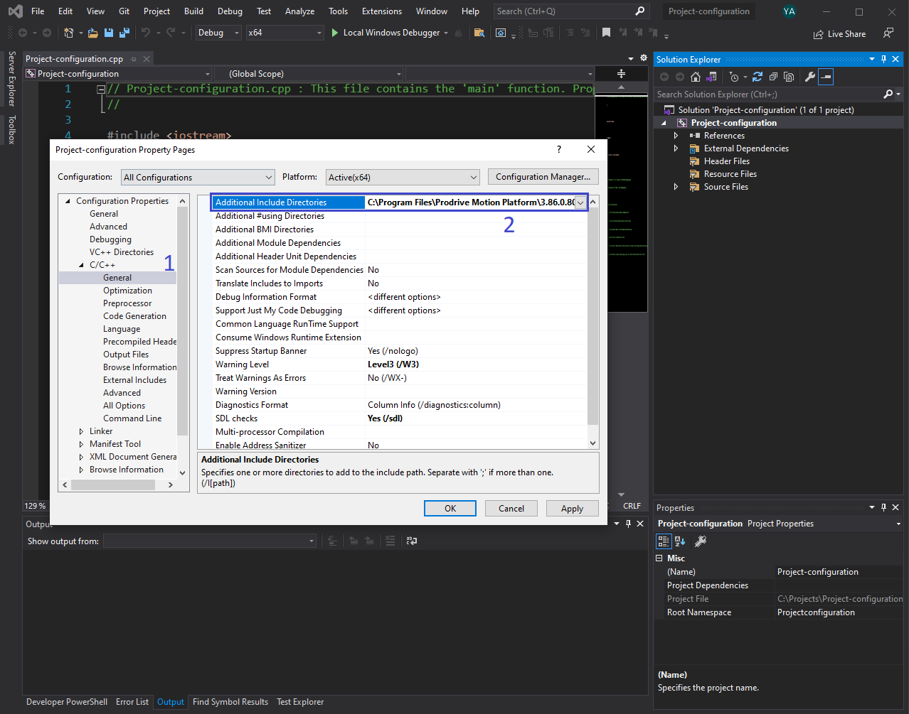The width and height of the screenshot is (909, 714).
Task: Switch Properties panel to alphabetical sorting
Action: (x=680, y=541)
